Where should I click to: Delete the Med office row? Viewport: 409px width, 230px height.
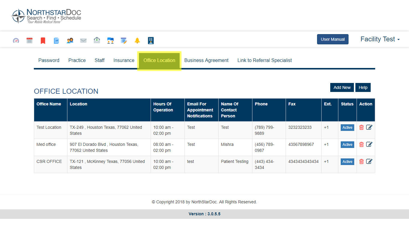click(361, 144)
